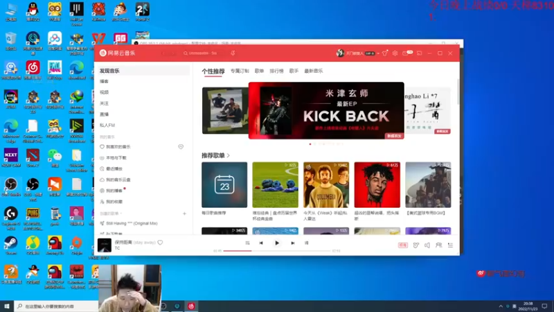Open the skin theme shirt icon
Screen dimensions: 554x312
point(385,53)
